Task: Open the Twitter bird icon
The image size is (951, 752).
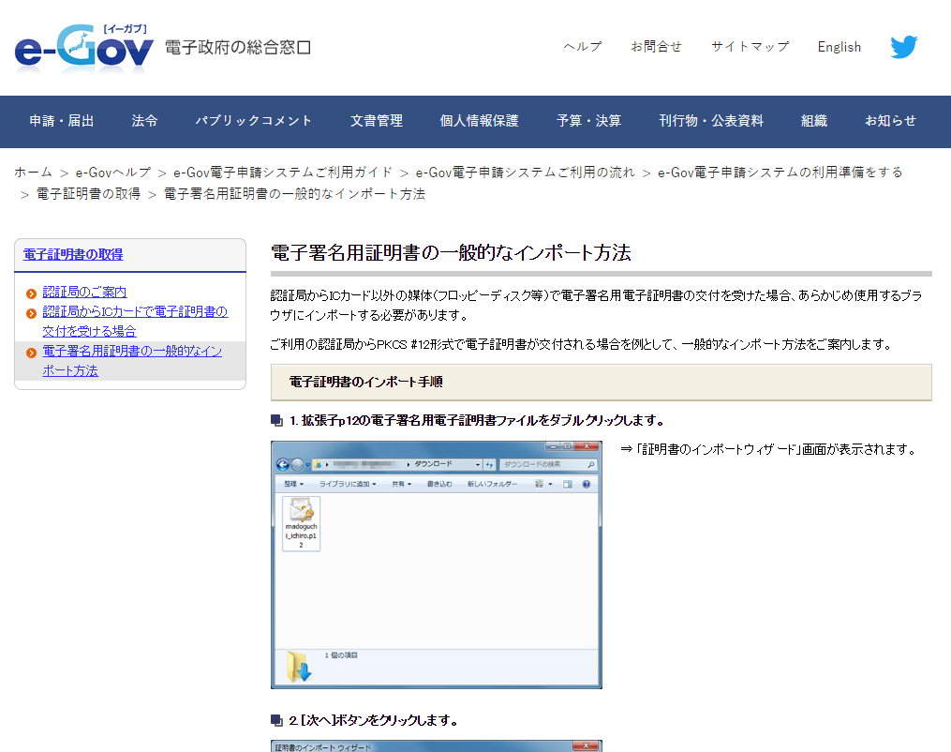Action: 903,47
